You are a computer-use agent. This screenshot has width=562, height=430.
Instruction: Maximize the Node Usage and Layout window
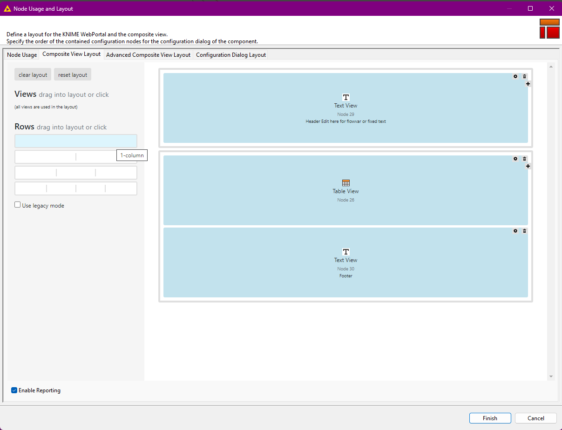(x=530, y=8)
